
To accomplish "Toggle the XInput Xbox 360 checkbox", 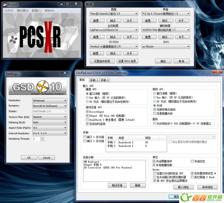I will [x=87, y=116].
